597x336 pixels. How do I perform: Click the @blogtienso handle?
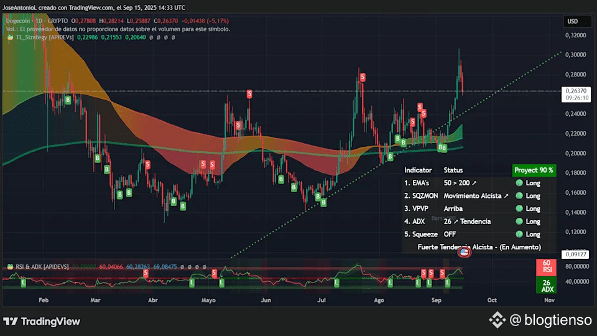550,320
